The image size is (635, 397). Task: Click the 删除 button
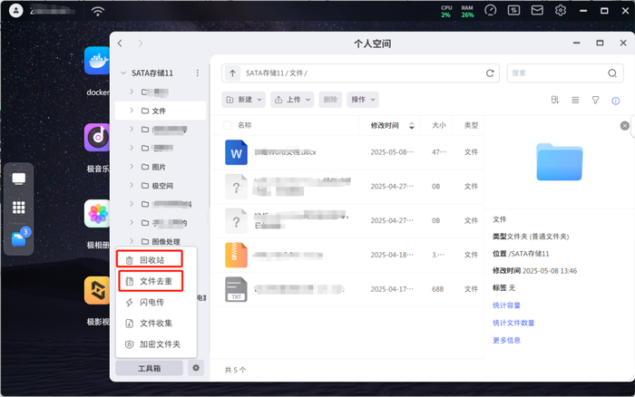(330, 100)
